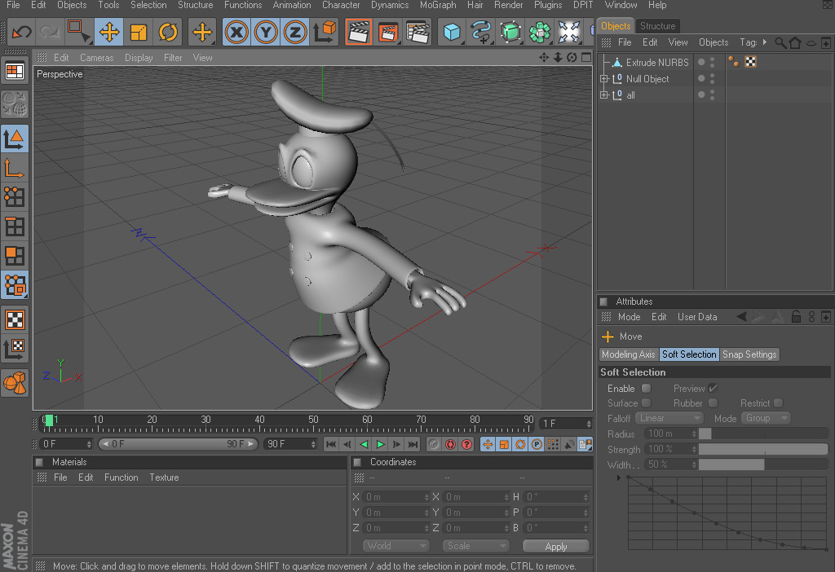Open Render Settings icon
The image size is (835, 572).
[417, 33]
